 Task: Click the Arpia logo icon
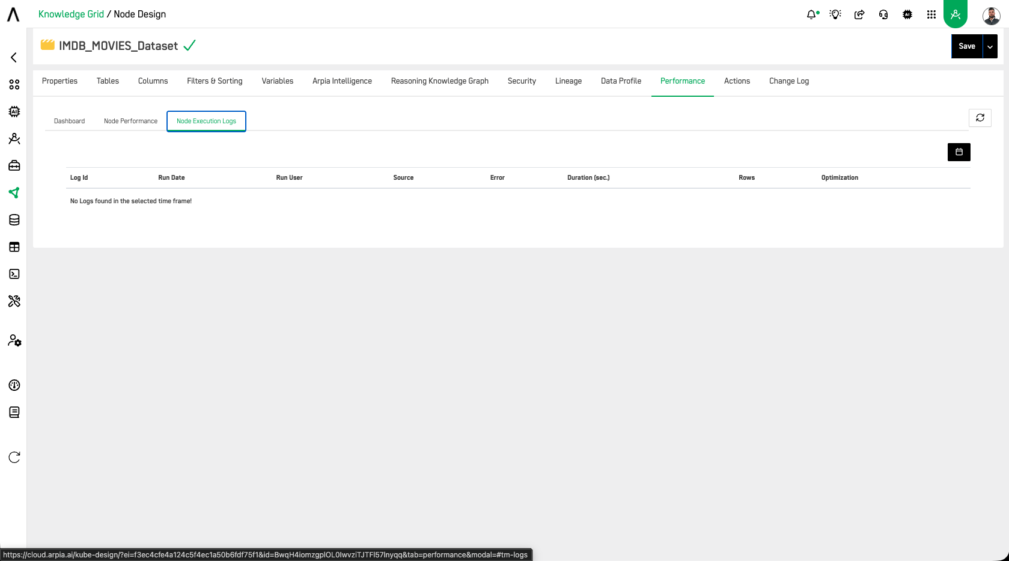[13, 14]
